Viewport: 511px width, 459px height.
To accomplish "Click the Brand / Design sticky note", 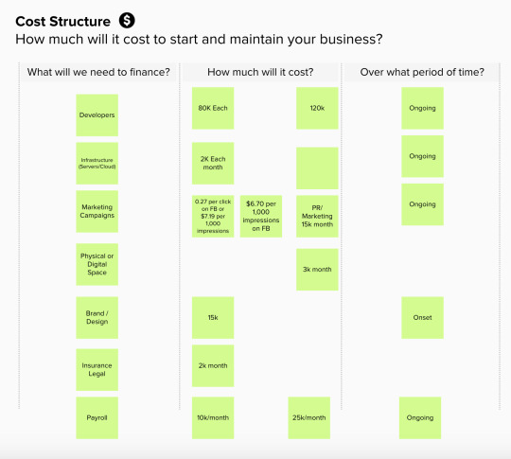I will coord(97,318).
